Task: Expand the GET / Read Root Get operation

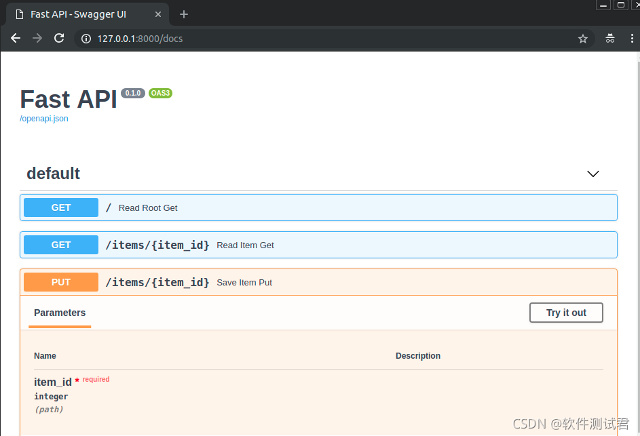Action: coord(318,207)
